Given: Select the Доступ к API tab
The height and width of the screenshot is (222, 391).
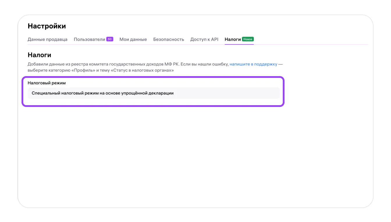Looking at the screenshot, I should pyautogui.click(x=204, y=39).
